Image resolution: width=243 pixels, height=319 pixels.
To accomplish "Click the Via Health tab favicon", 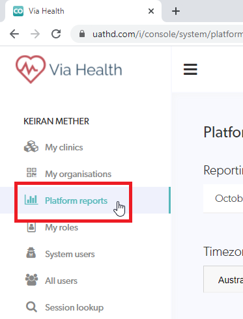I will [x=18, y=11].
